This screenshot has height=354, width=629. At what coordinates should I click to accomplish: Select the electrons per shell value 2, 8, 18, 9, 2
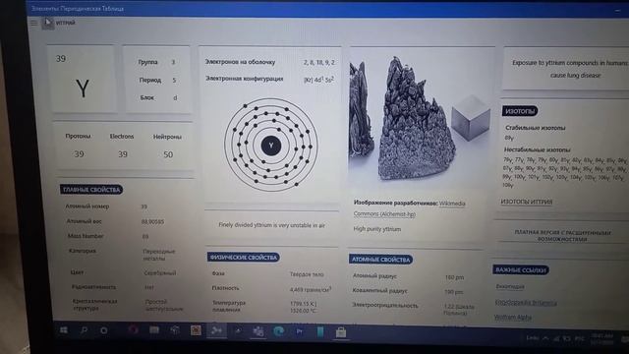point(318,63)
